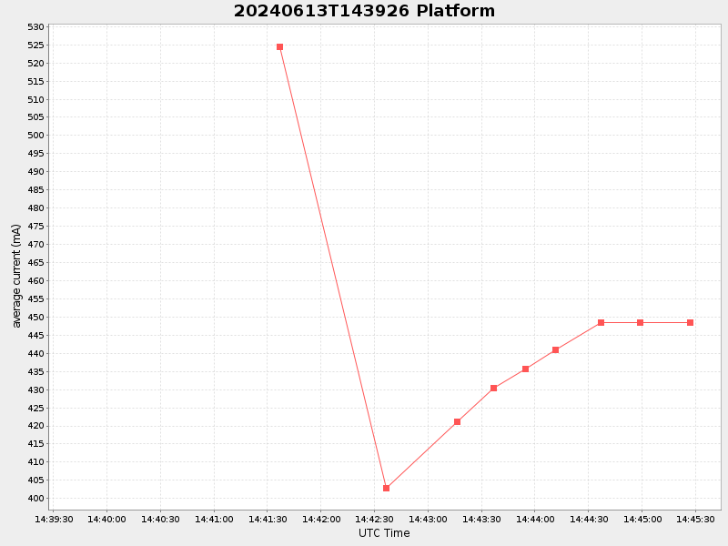Click the 14:42:00 time tick label
Screen dimensions: 728x546
tap(321, 519)
